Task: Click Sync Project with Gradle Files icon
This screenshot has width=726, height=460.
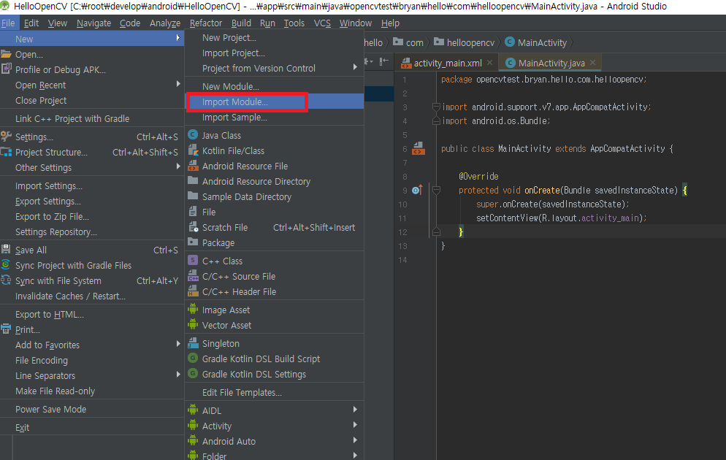Action: pyautogui.click(x=6, y=265)
